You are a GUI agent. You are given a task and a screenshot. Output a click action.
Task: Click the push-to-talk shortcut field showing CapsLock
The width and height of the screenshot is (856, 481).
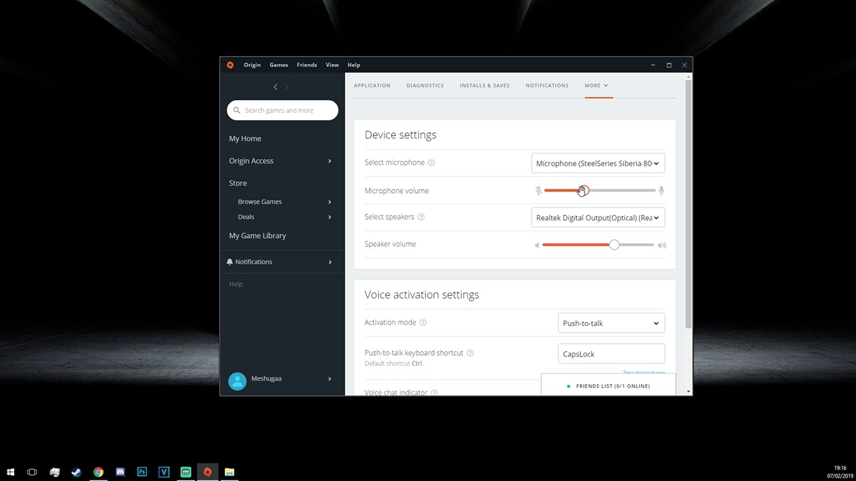[x=611, y=354]
